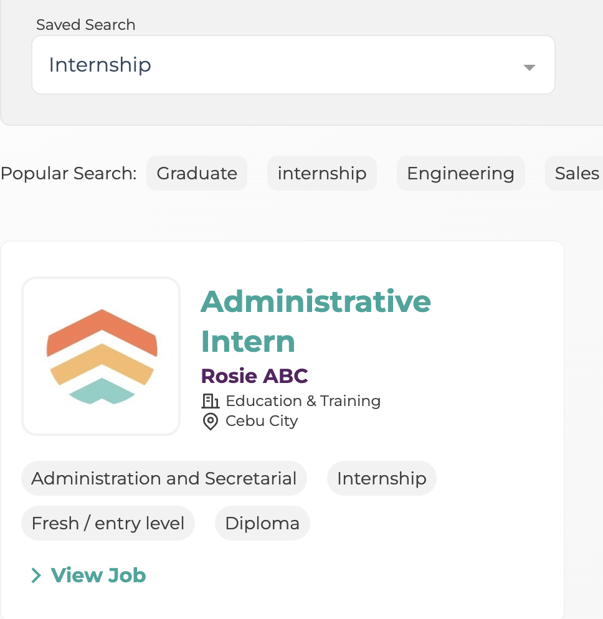Select the Fresh / entry level tag
The image size is (603, 619).
click(x=108, y=524)
